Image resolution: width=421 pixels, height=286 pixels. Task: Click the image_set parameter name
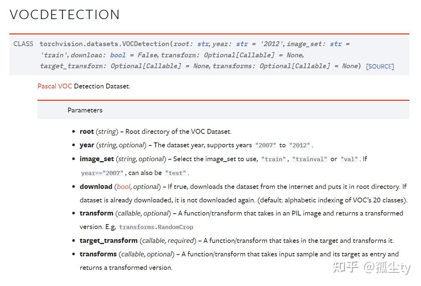coord(97,159)
